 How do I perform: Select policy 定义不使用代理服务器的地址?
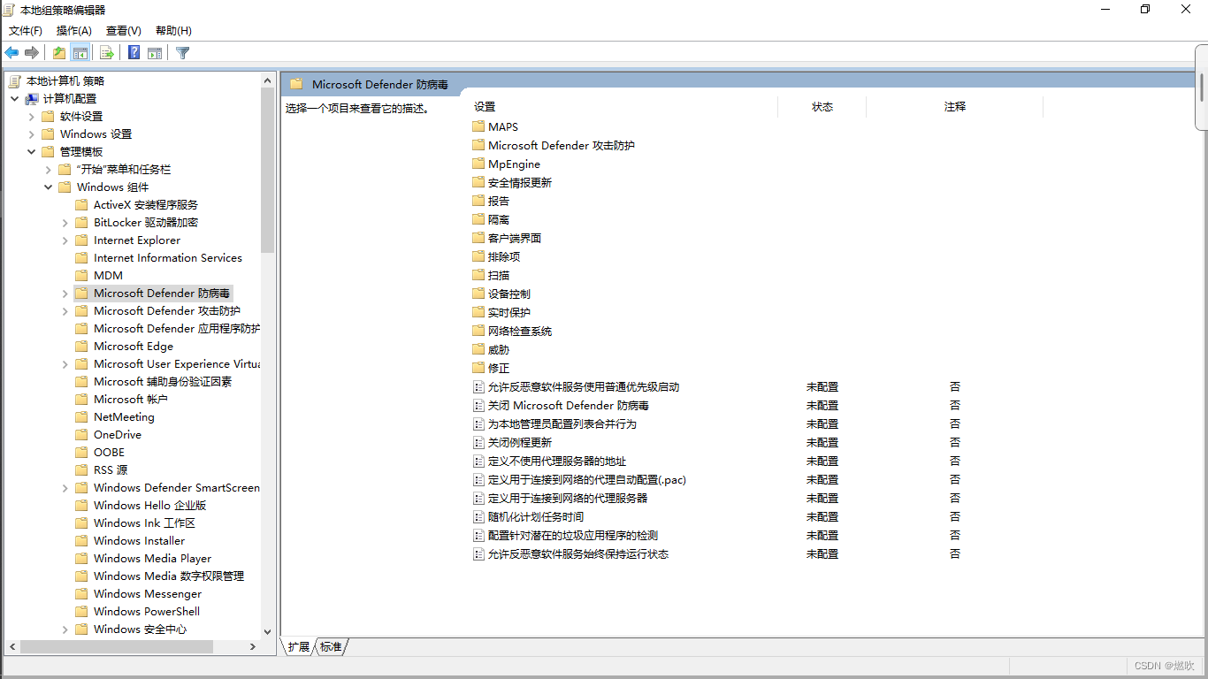point(557,461)
